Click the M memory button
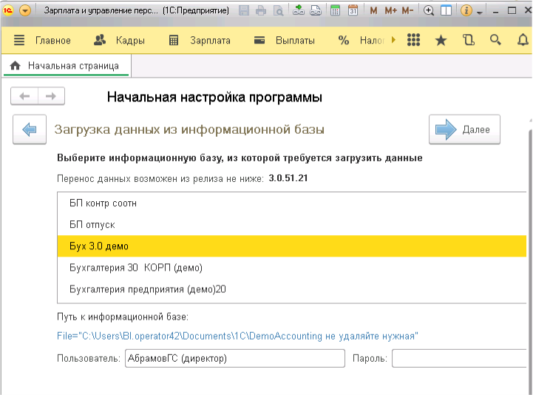 [373, 11]
